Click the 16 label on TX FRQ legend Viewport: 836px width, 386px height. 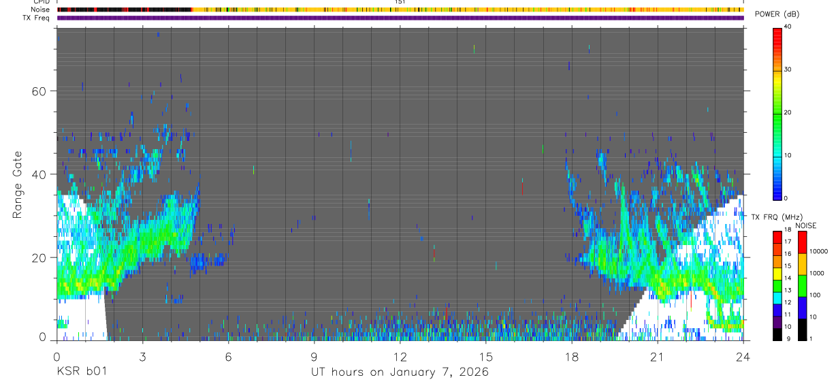tap(787, 253)
